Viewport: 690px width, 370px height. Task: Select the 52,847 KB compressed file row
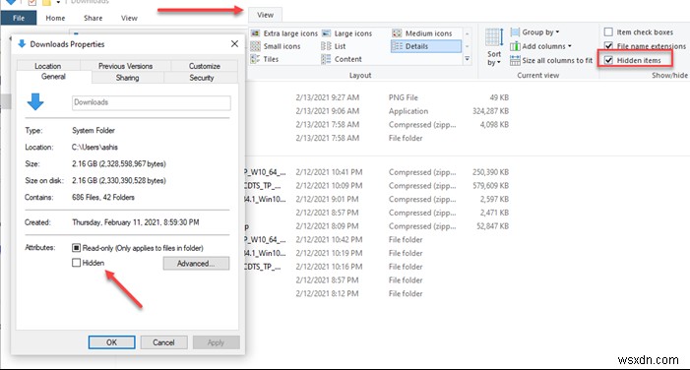tap(378, 226)
